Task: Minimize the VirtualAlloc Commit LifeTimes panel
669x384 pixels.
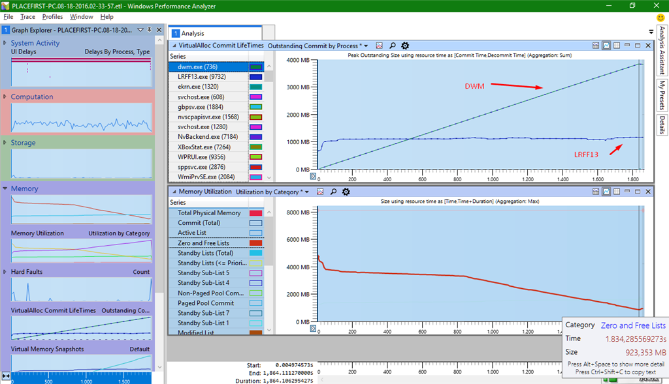Action: 627,45
